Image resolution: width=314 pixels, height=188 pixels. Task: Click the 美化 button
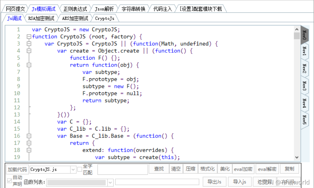coord(225,169)
